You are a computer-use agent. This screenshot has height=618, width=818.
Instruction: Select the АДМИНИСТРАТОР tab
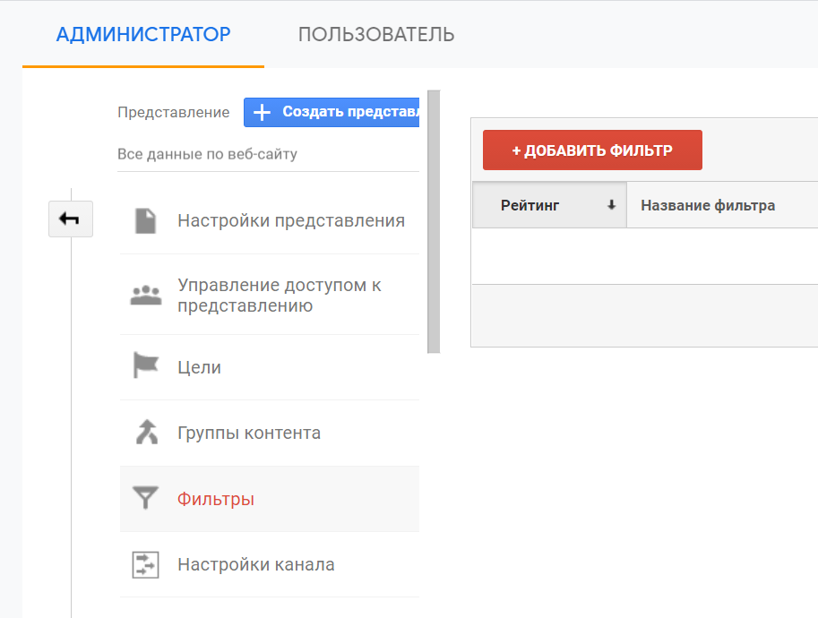tap(143, 35)
